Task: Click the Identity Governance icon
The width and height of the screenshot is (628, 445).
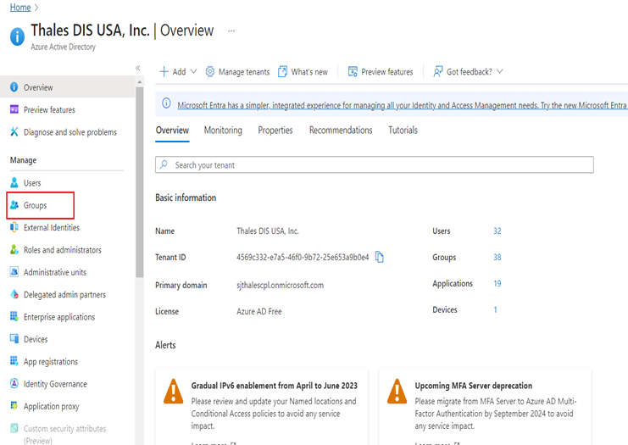Action: coord(14,384)
